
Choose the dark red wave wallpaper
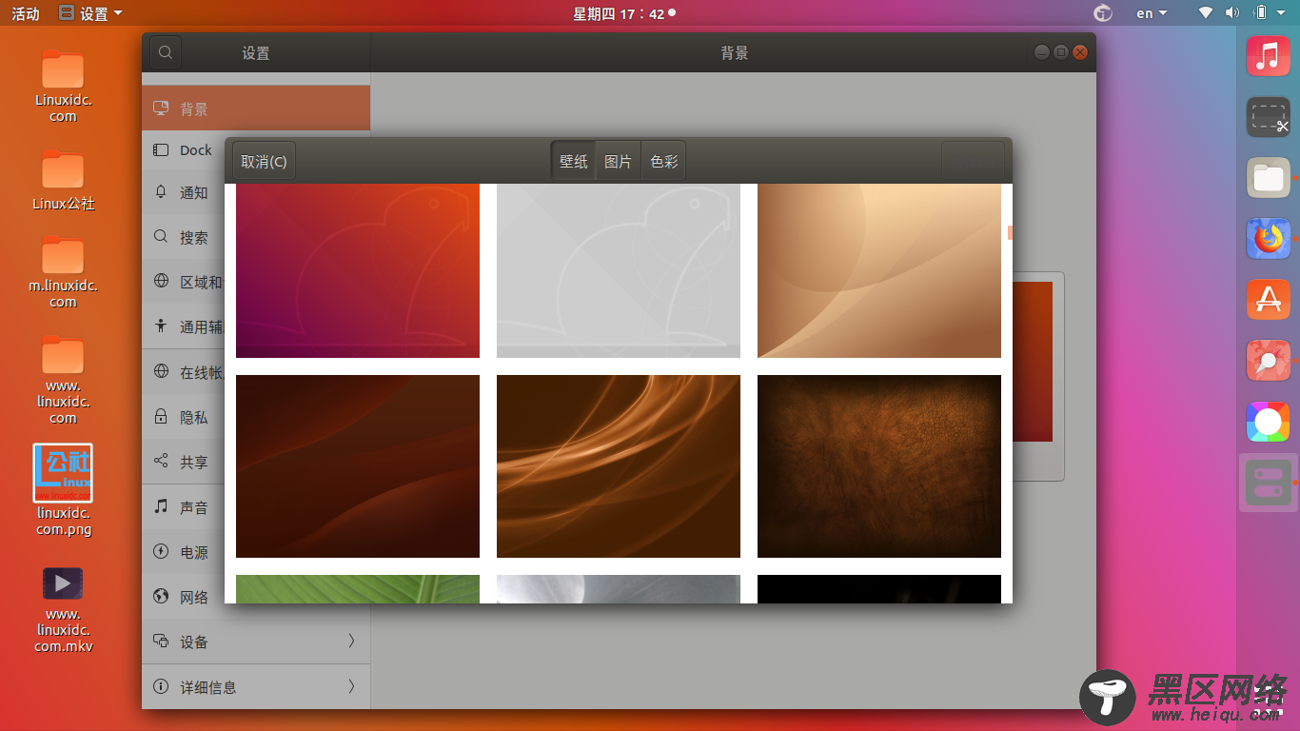point(358,466)
